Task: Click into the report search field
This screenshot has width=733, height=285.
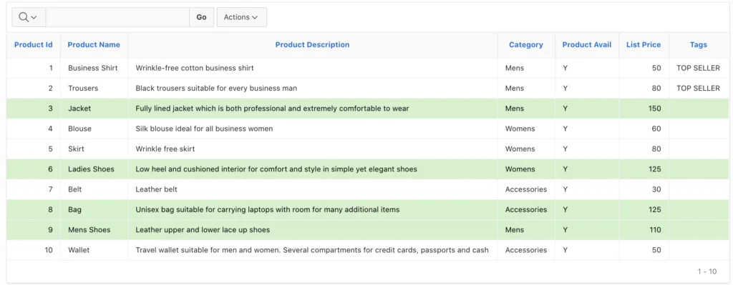Action: [x=117, y=17]
